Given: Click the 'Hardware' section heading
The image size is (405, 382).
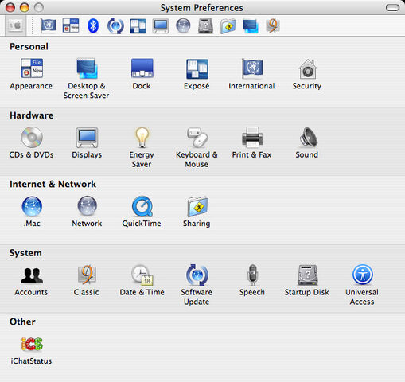Looking at the screenshot, I should point(32,115).
